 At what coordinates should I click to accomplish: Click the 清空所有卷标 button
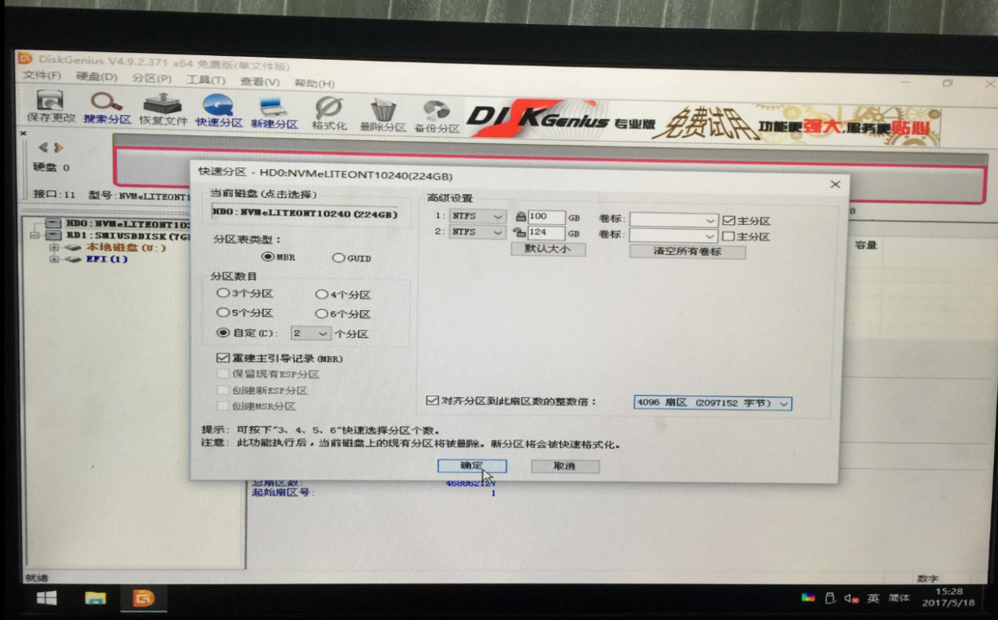tap(688, 252)
